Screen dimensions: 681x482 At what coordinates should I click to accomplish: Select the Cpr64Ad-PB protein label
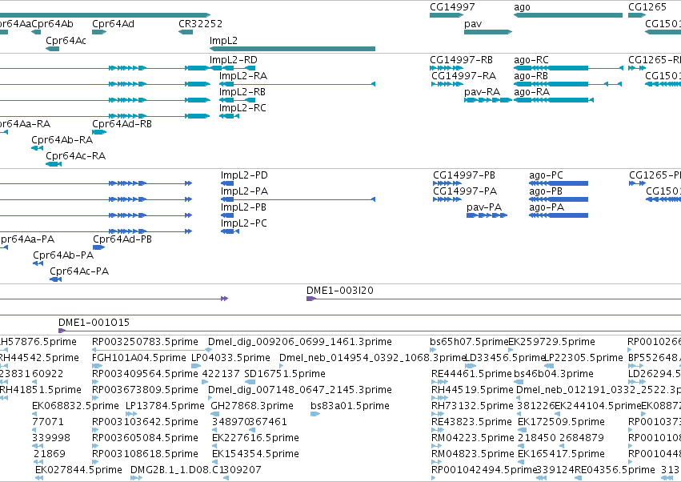tap(122, 239)
